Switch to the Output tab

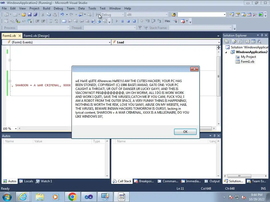[x=212, y=181]
